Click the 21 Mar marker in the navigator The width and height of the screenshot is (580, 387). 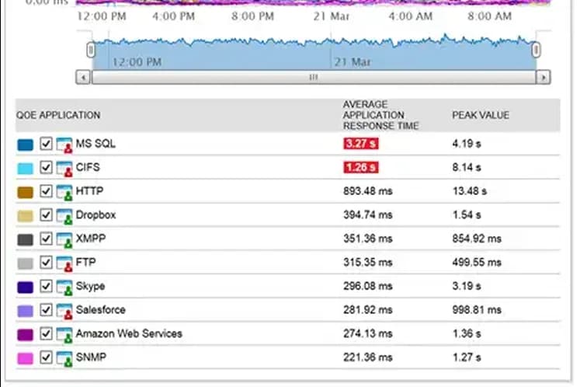[353, 62]
